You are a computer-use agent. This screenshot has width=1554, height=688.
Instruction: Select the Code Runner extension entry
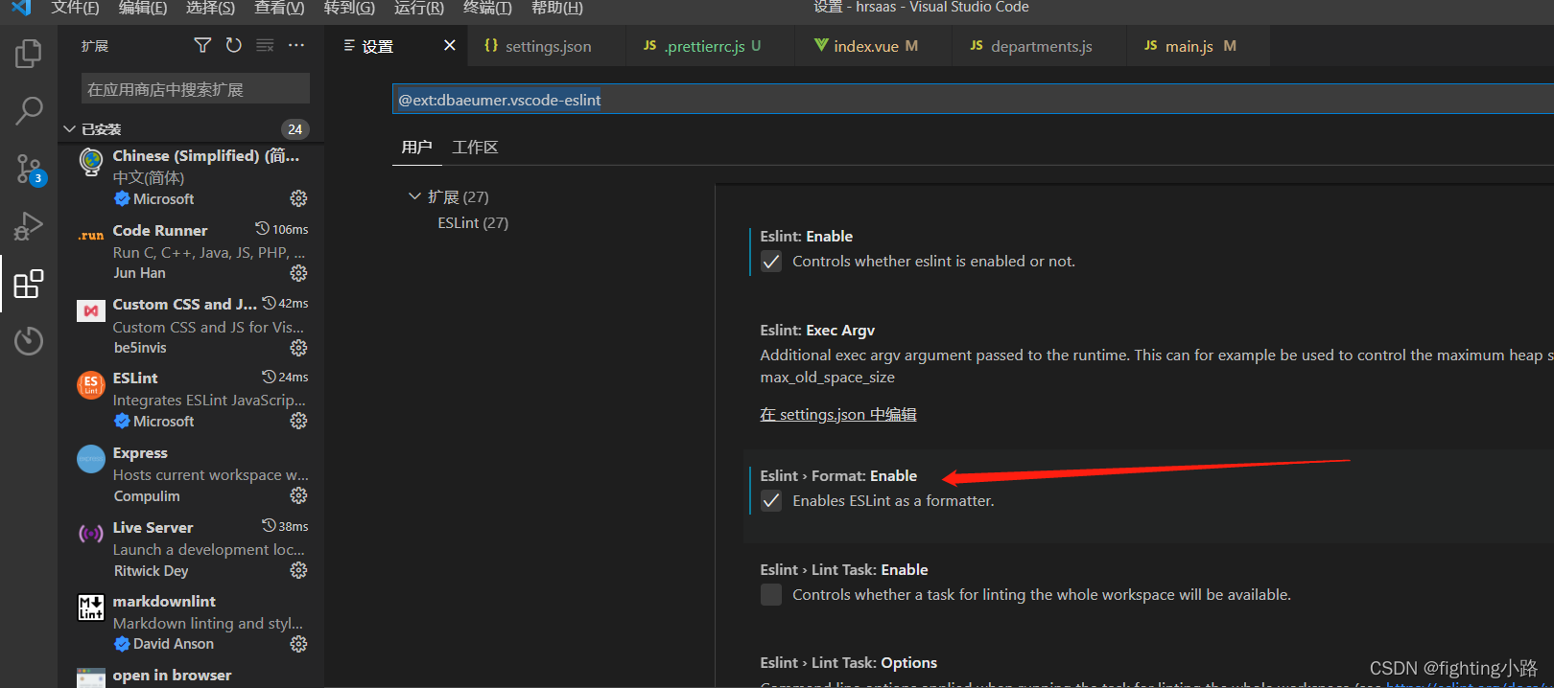pyautogui.click(x=192, y=252)
